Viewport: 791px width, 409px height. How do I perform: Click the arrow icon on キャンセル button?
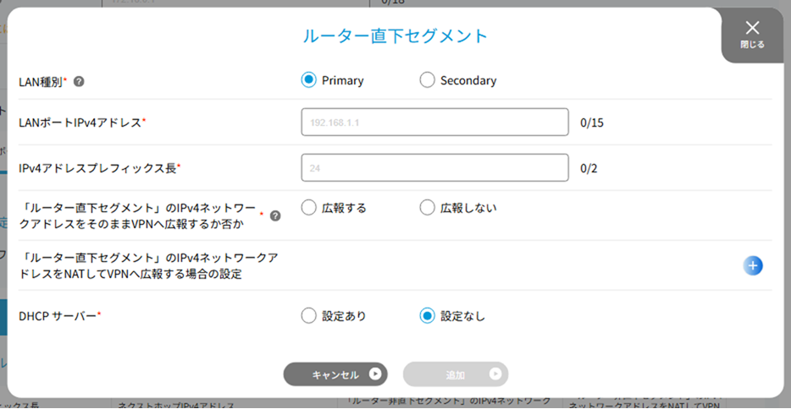(x=375, y=374)
